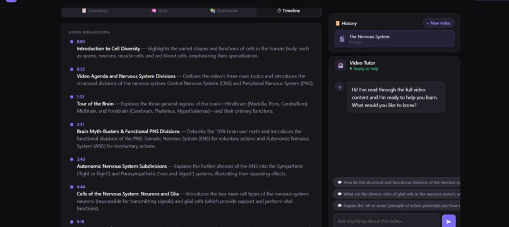Click Autonomic Nervous System Subdivisions heading
This screenshot has width=509, height=227.
(x=122, y=166)
